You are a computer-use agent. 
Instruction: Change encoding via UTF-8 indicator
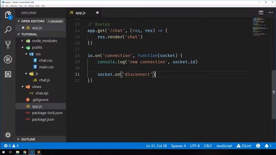click(195, 146)
